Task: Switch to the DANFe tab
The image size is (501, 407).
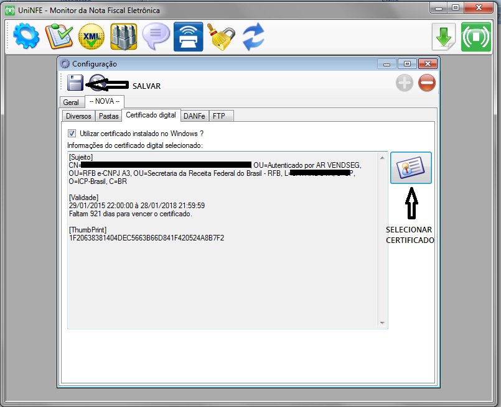Action: point(194,116)
